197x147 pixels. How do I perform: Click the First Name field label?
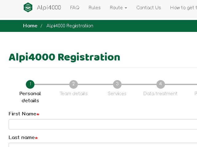[24, 114]
